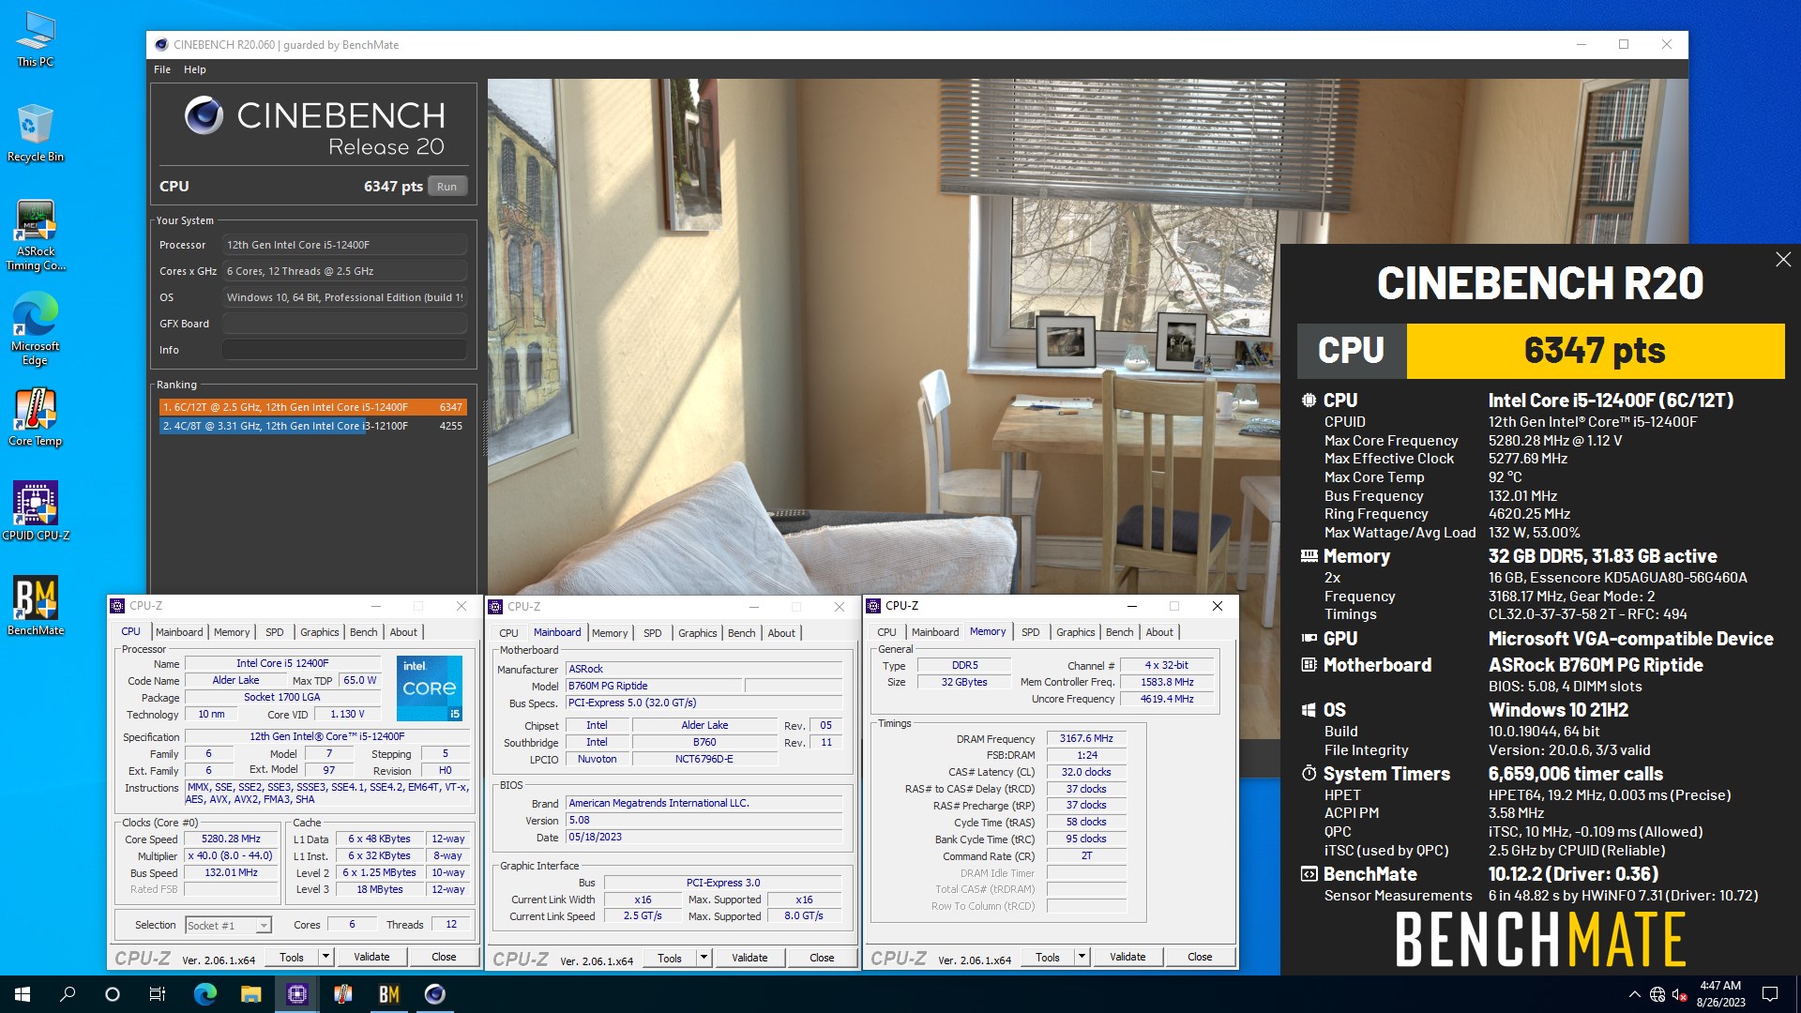Switch to CPU tab in right CPU-Z
The width and height of the screenshot is (1801, 1013).
(886, 632)
